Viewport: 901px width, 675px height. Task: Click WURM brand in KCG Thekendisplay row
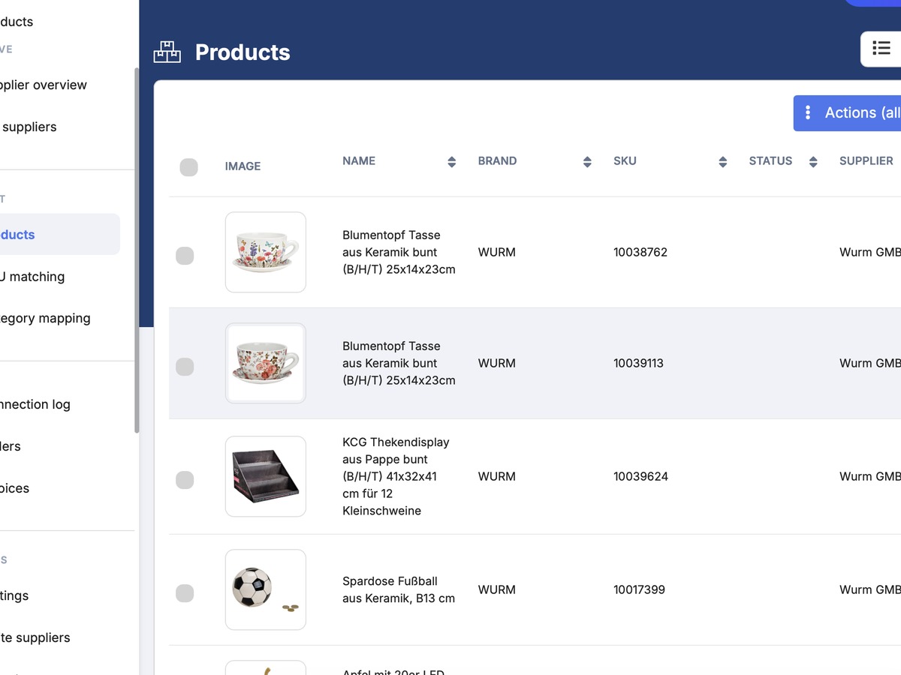tap(497, 476)
